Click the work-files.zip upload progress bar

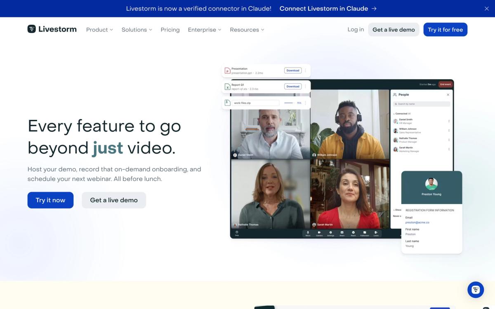(289, 103)
